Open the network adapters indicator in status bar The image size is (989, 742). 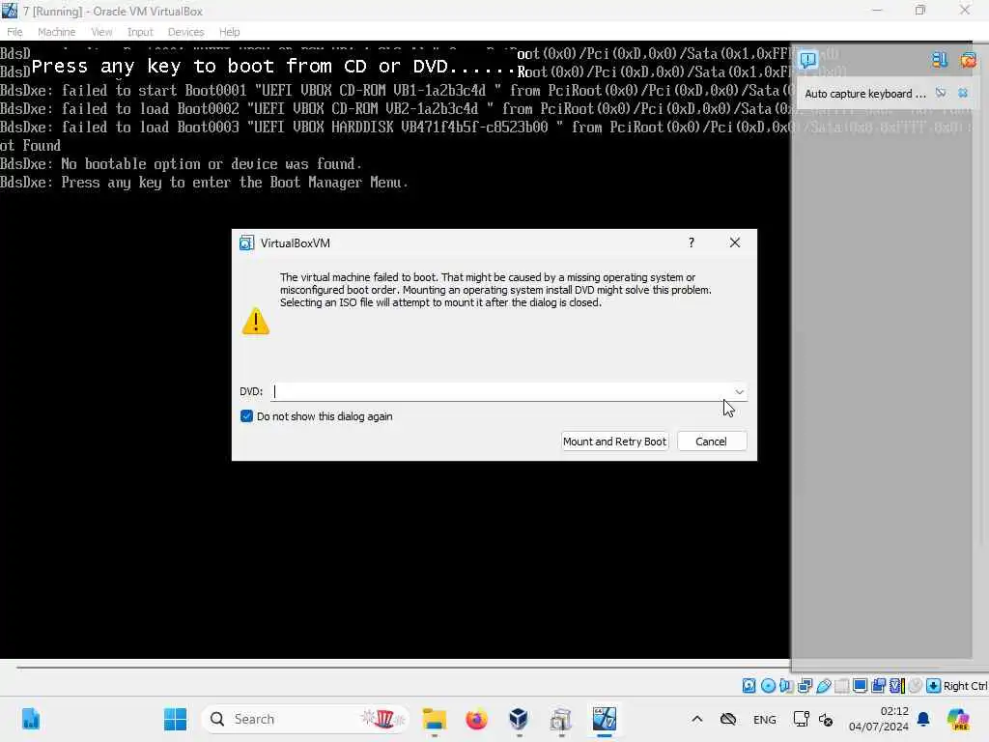click(x=805, y=686)
